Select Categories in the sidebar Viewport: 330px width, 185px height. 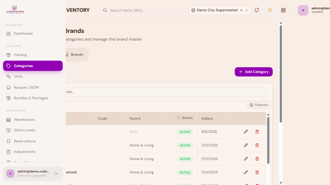click(33, 66)
